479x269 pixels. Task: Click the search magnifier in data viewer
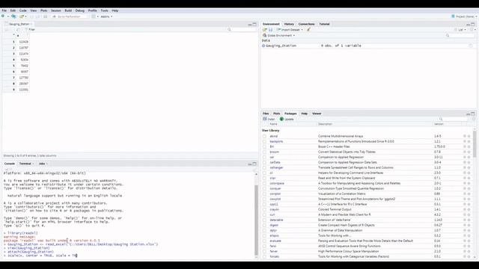[229, 30]
